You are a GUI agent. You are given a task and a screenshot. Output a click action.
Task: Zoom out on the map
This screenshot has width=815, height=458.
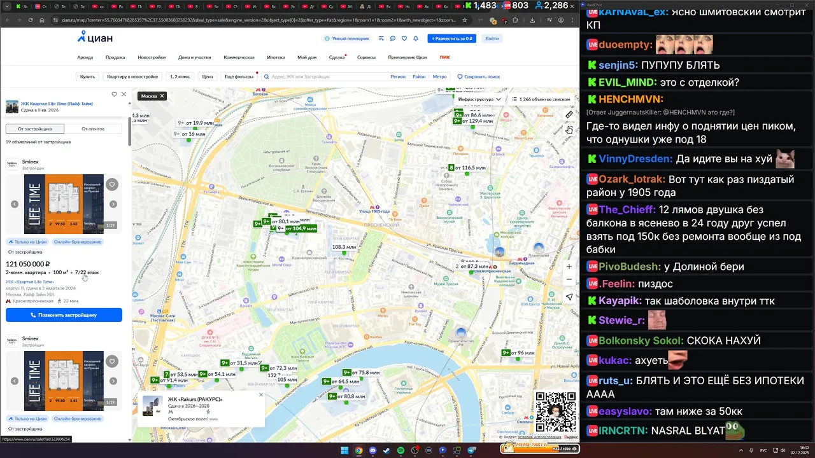tap(569, 279)
